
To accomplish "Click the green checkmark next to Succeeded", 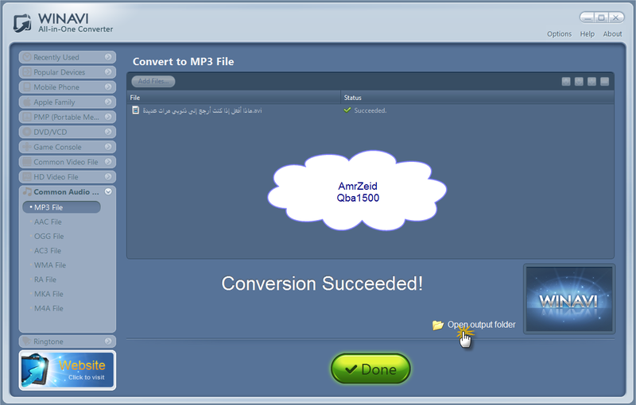I will click(x=347, y=110).
